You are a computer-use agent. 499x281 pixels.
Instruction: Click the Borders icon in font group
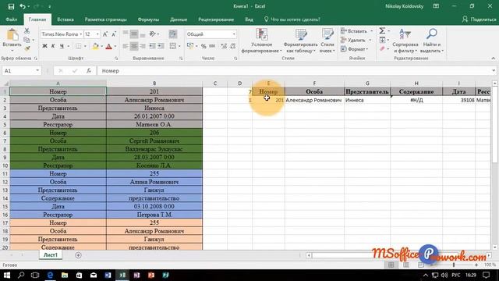(78, 46)
